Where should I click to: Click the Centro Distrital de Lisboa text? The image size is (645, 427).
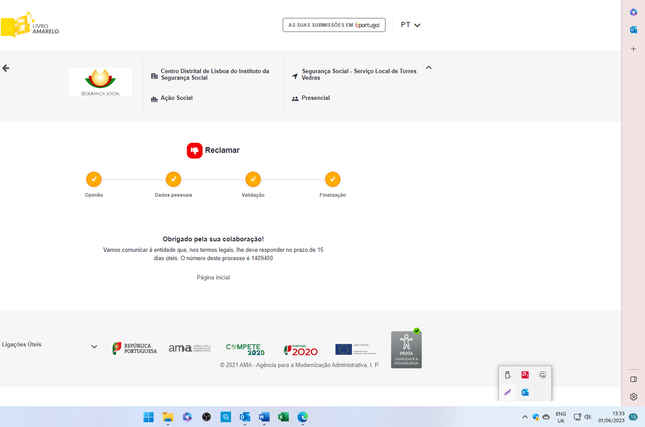pyautogui.click(x=215, y=74)
